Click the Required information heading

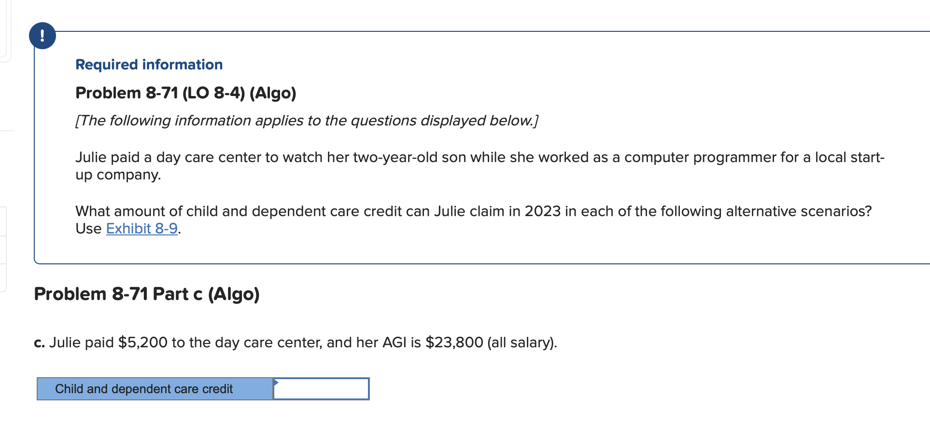pos(149,64)
